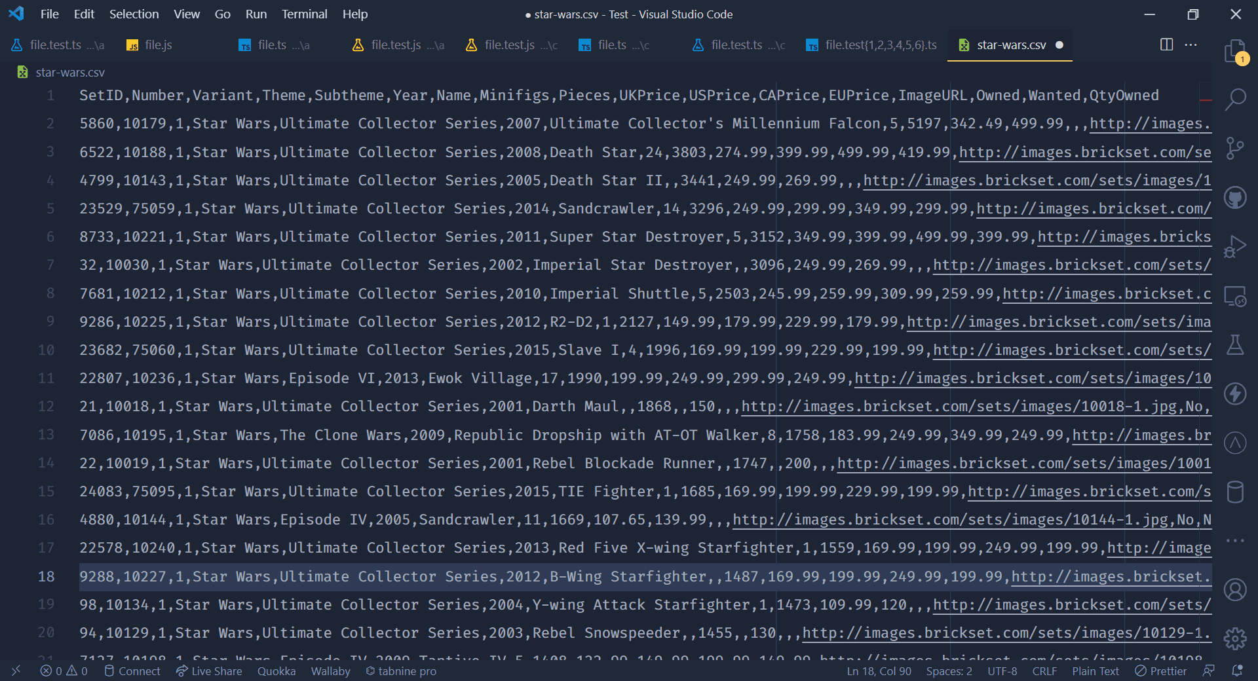Click the remote window indicator icon
Screen dimensions: 1258x681
click(x=16, y=671)
